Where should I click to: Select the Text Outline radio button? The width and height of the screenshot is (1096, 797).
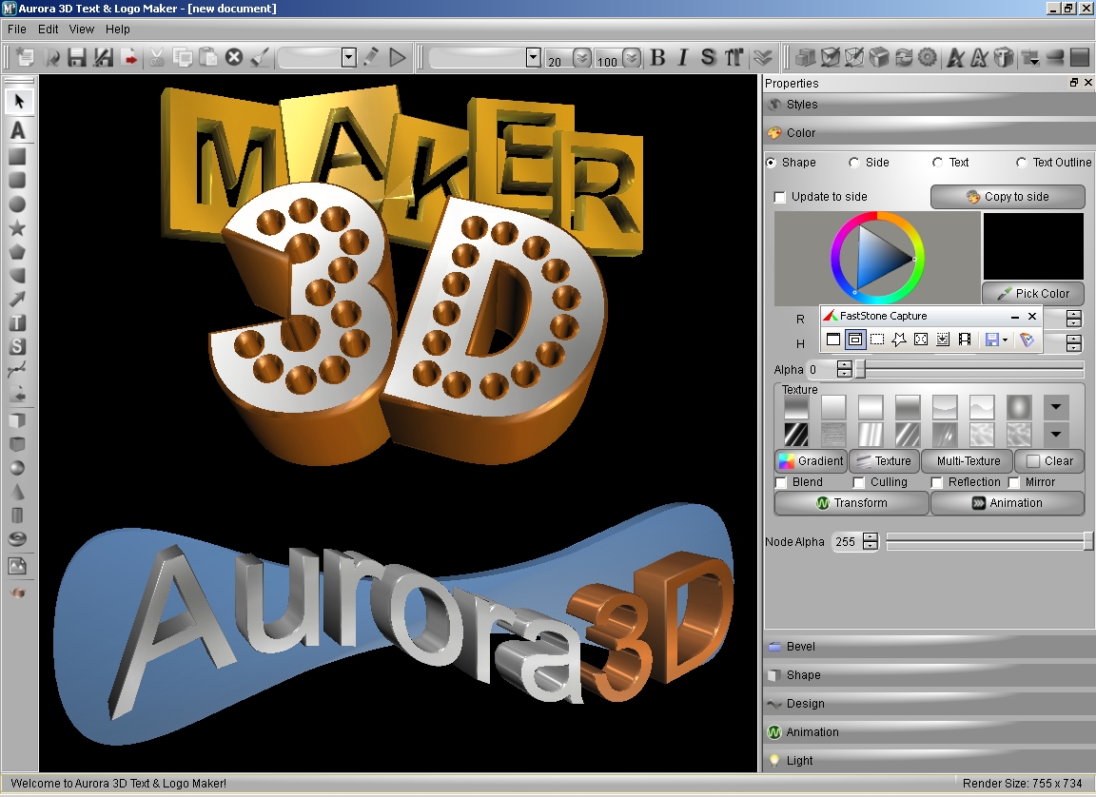1021,163
